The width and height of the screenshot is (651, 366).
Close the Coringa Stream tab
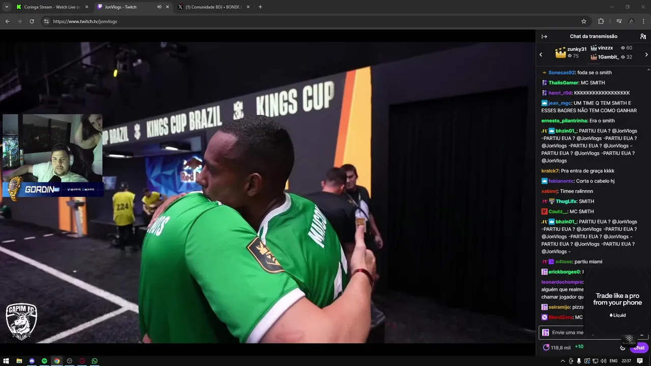point(86,7)
